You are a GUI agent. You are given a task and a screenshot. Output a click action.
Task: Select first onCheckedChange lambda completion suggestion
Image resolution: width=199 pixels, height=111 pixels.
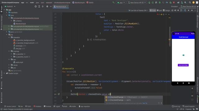coord(134,97)
